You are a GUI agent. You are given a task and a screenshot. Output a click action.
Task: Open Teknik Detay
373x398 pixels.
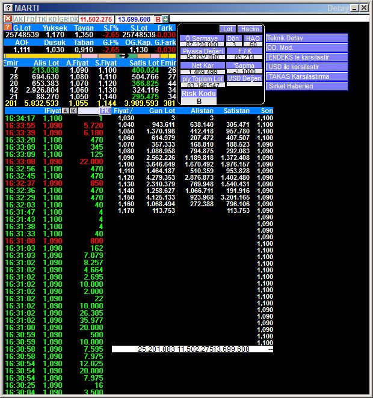point(307,38)
